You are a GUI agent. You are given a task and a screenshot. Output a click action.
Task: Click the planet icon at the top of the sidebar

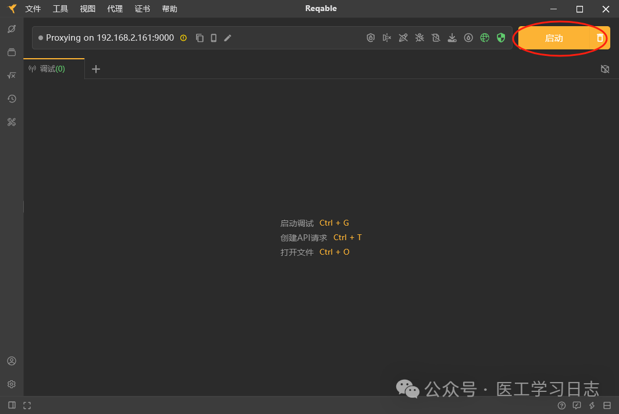12,29
